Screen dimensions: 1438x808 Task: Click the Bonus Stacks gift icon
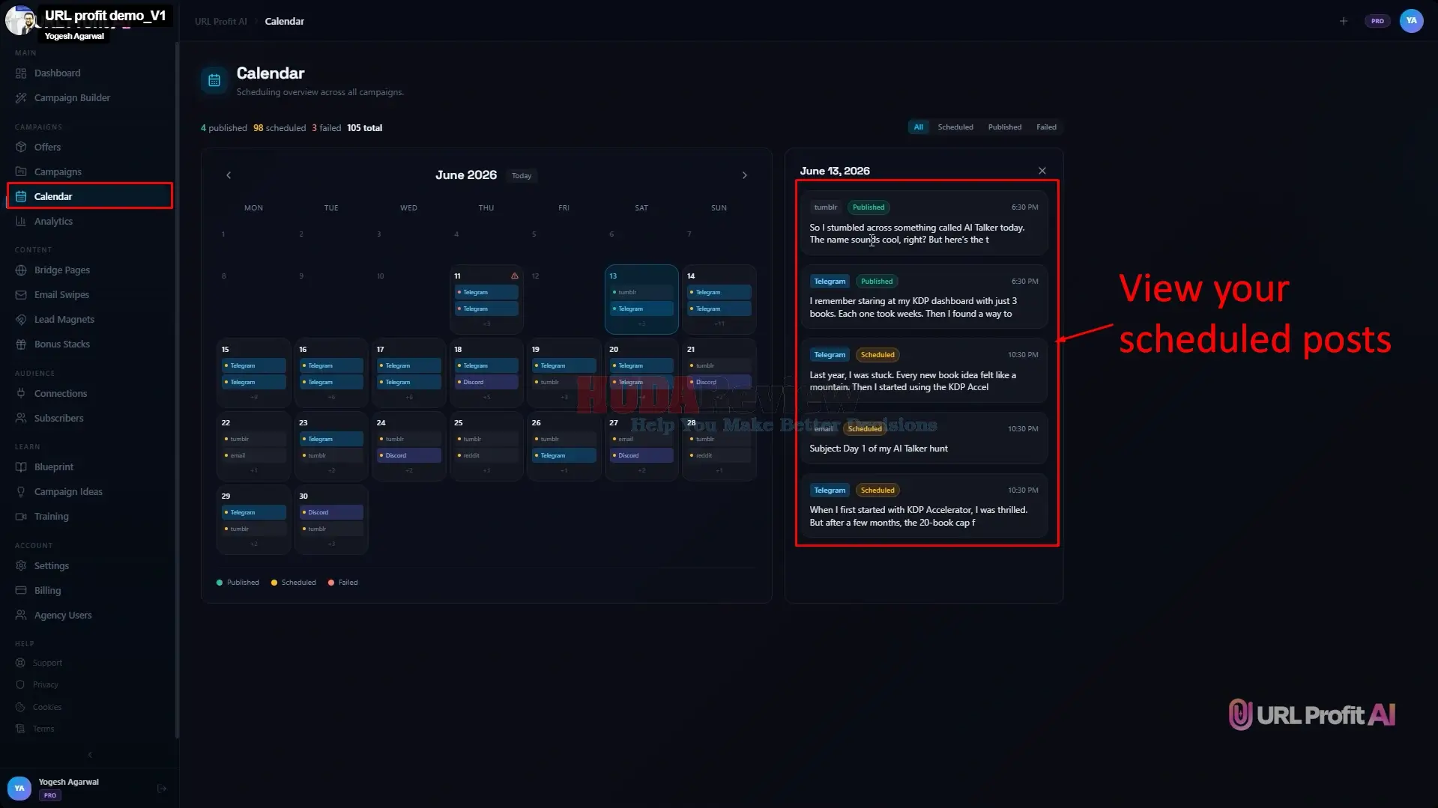point(21,344)
